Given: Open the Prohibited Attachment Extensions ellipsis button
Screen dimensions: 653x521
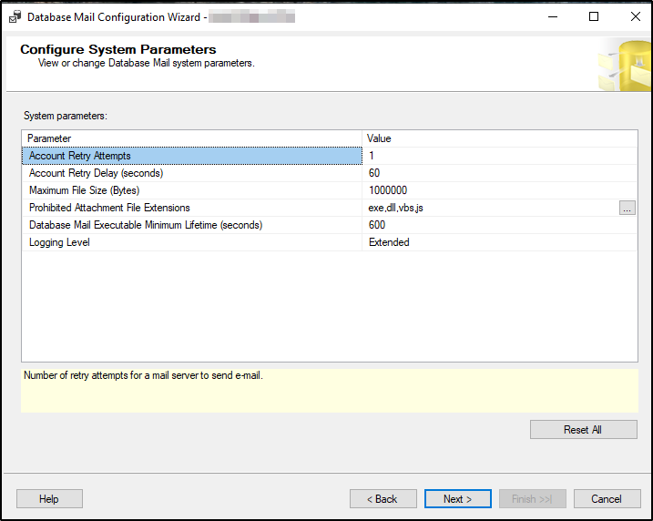Looking at the screenshot, I should (627, 208).
